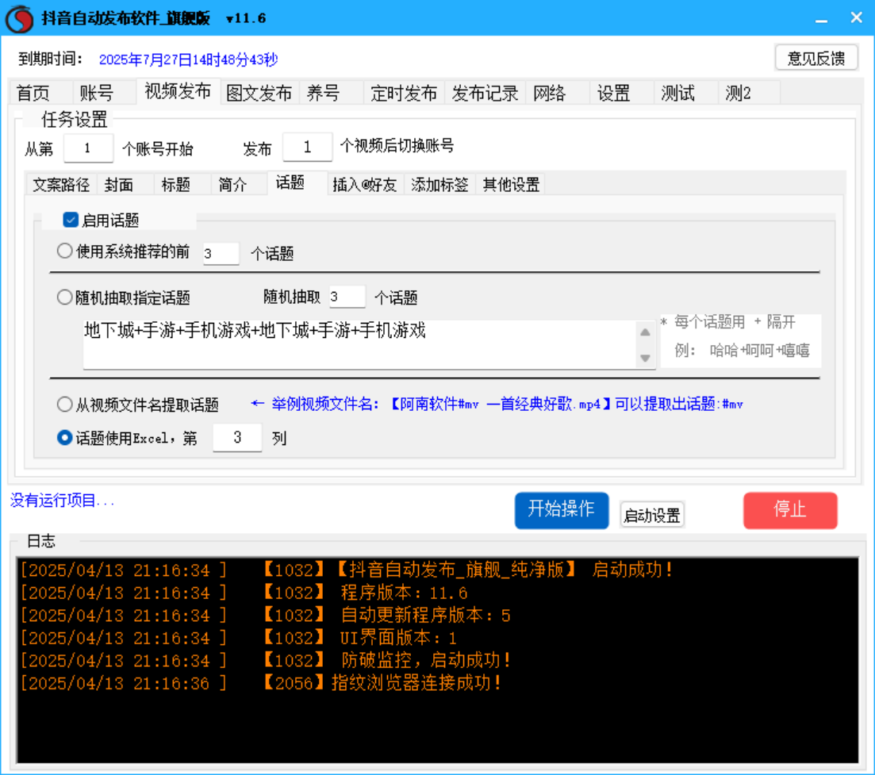The width and height of the screenshot is (875, 775).
Task: Edit the 随机抽取 topic count field
Action: (347, 297)
